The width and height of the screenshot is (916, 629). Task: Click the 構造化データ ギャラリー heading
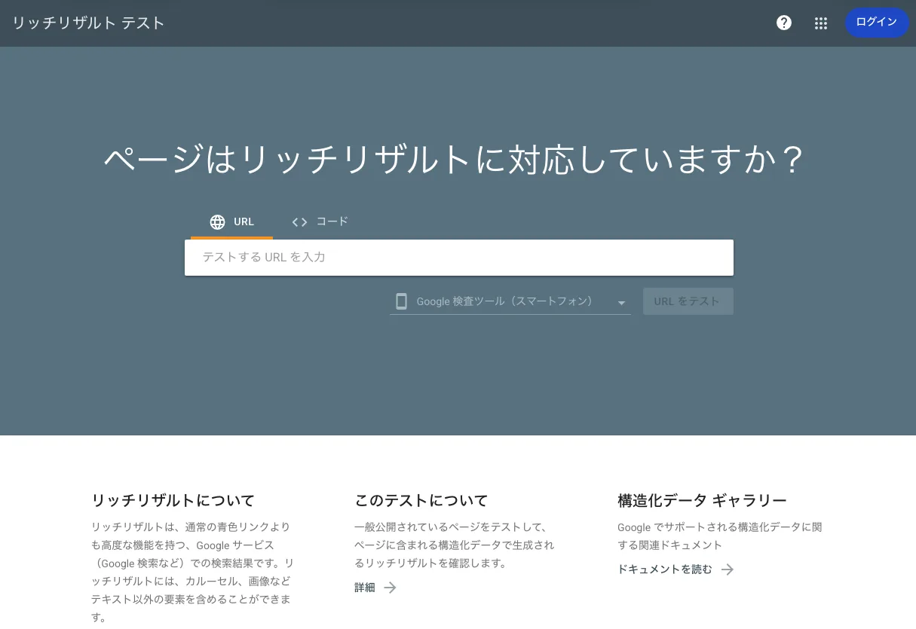(702, 500)
